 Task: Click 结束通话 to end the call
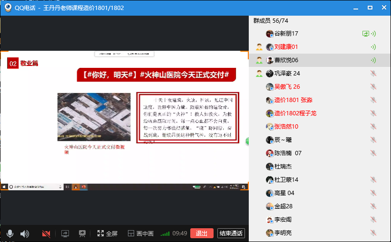(231, 233)
